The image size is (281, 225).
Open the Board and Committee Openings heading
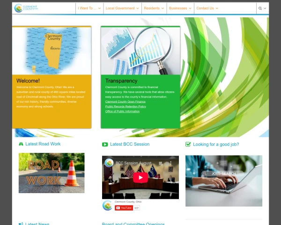[133, 224]
